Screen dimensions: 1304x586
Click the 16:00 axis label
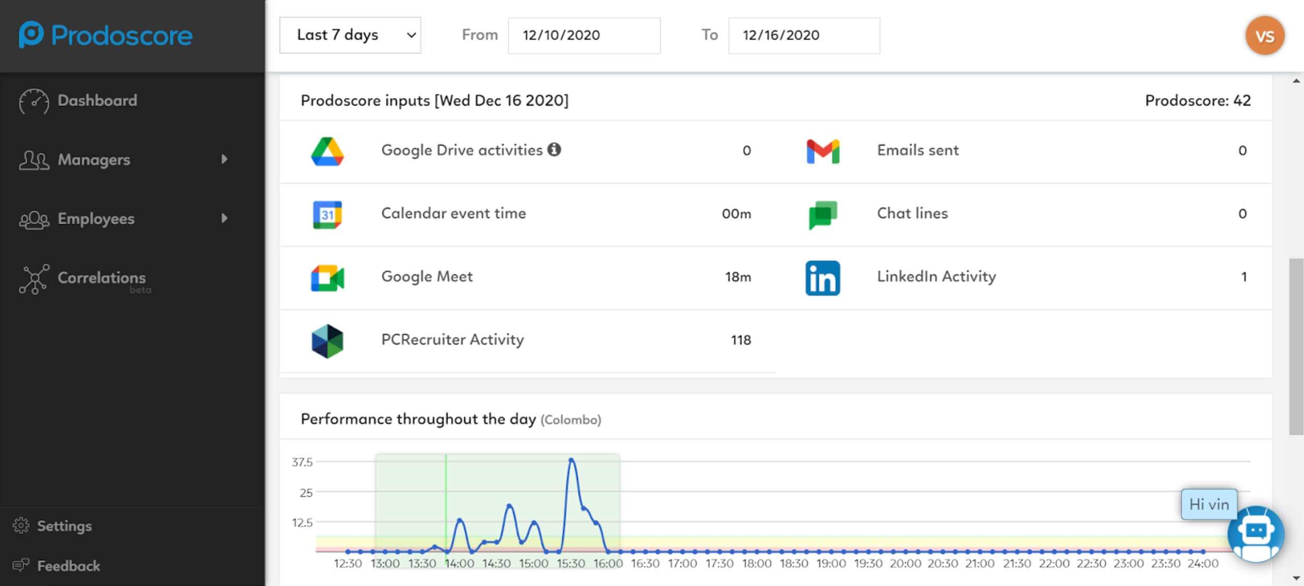pos(608,564)
